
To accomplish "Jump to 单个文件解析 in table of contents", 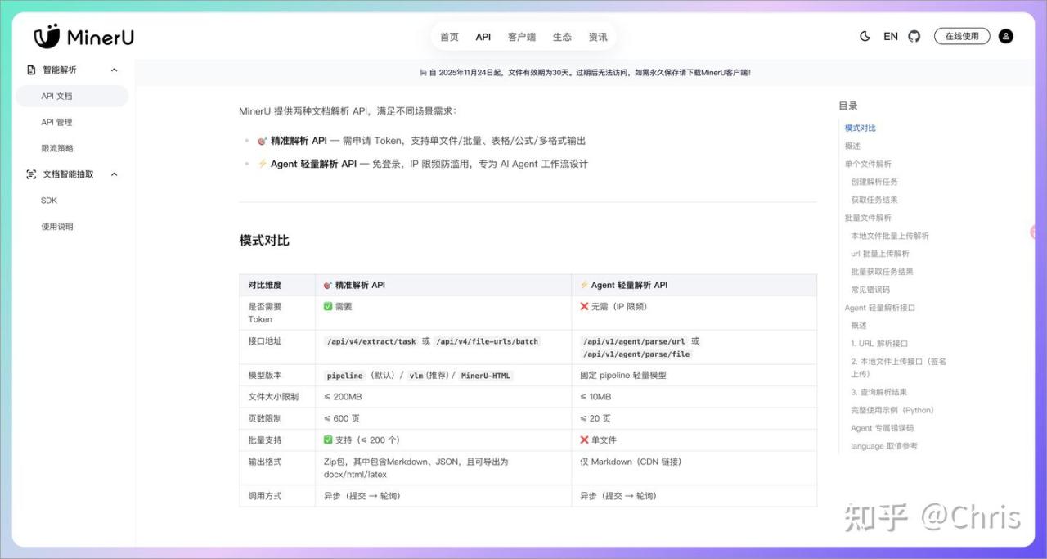I will [x=868, y=164].
